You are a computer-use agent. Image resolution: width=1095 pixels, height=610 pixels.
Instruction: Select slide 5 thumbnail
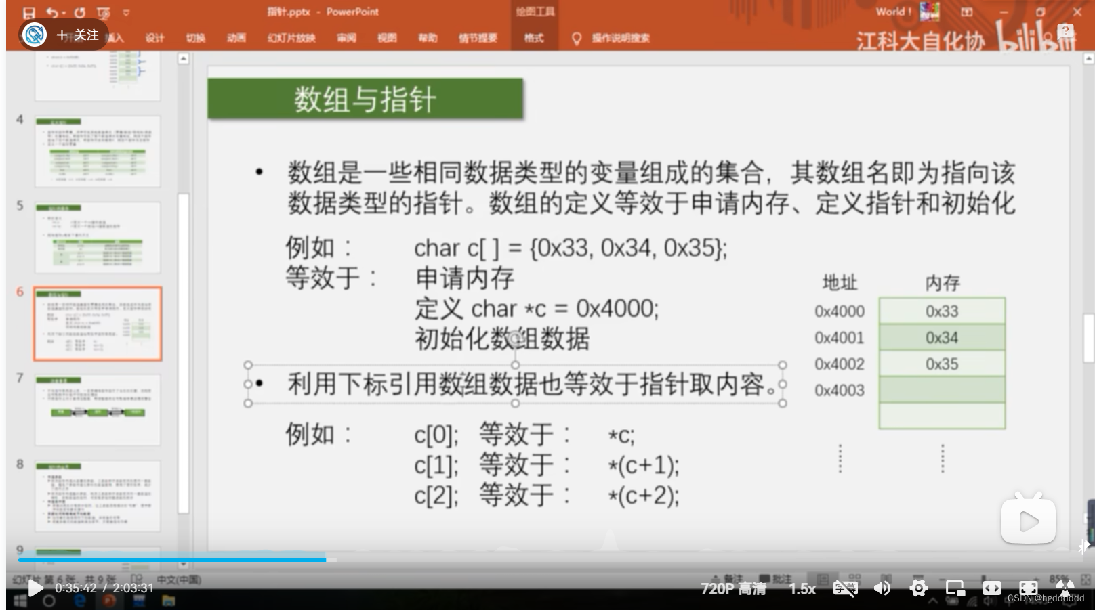click(98, 237)
